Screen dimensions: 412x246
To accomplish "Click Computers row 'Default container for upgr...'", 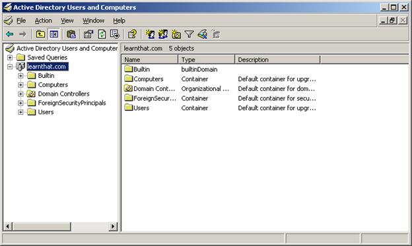I will 277,79.
